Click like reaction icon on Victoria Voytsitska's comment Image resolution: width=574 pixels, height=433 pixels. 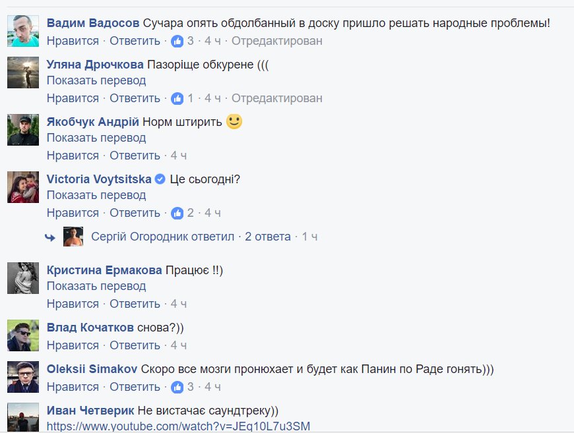(177, 213)
